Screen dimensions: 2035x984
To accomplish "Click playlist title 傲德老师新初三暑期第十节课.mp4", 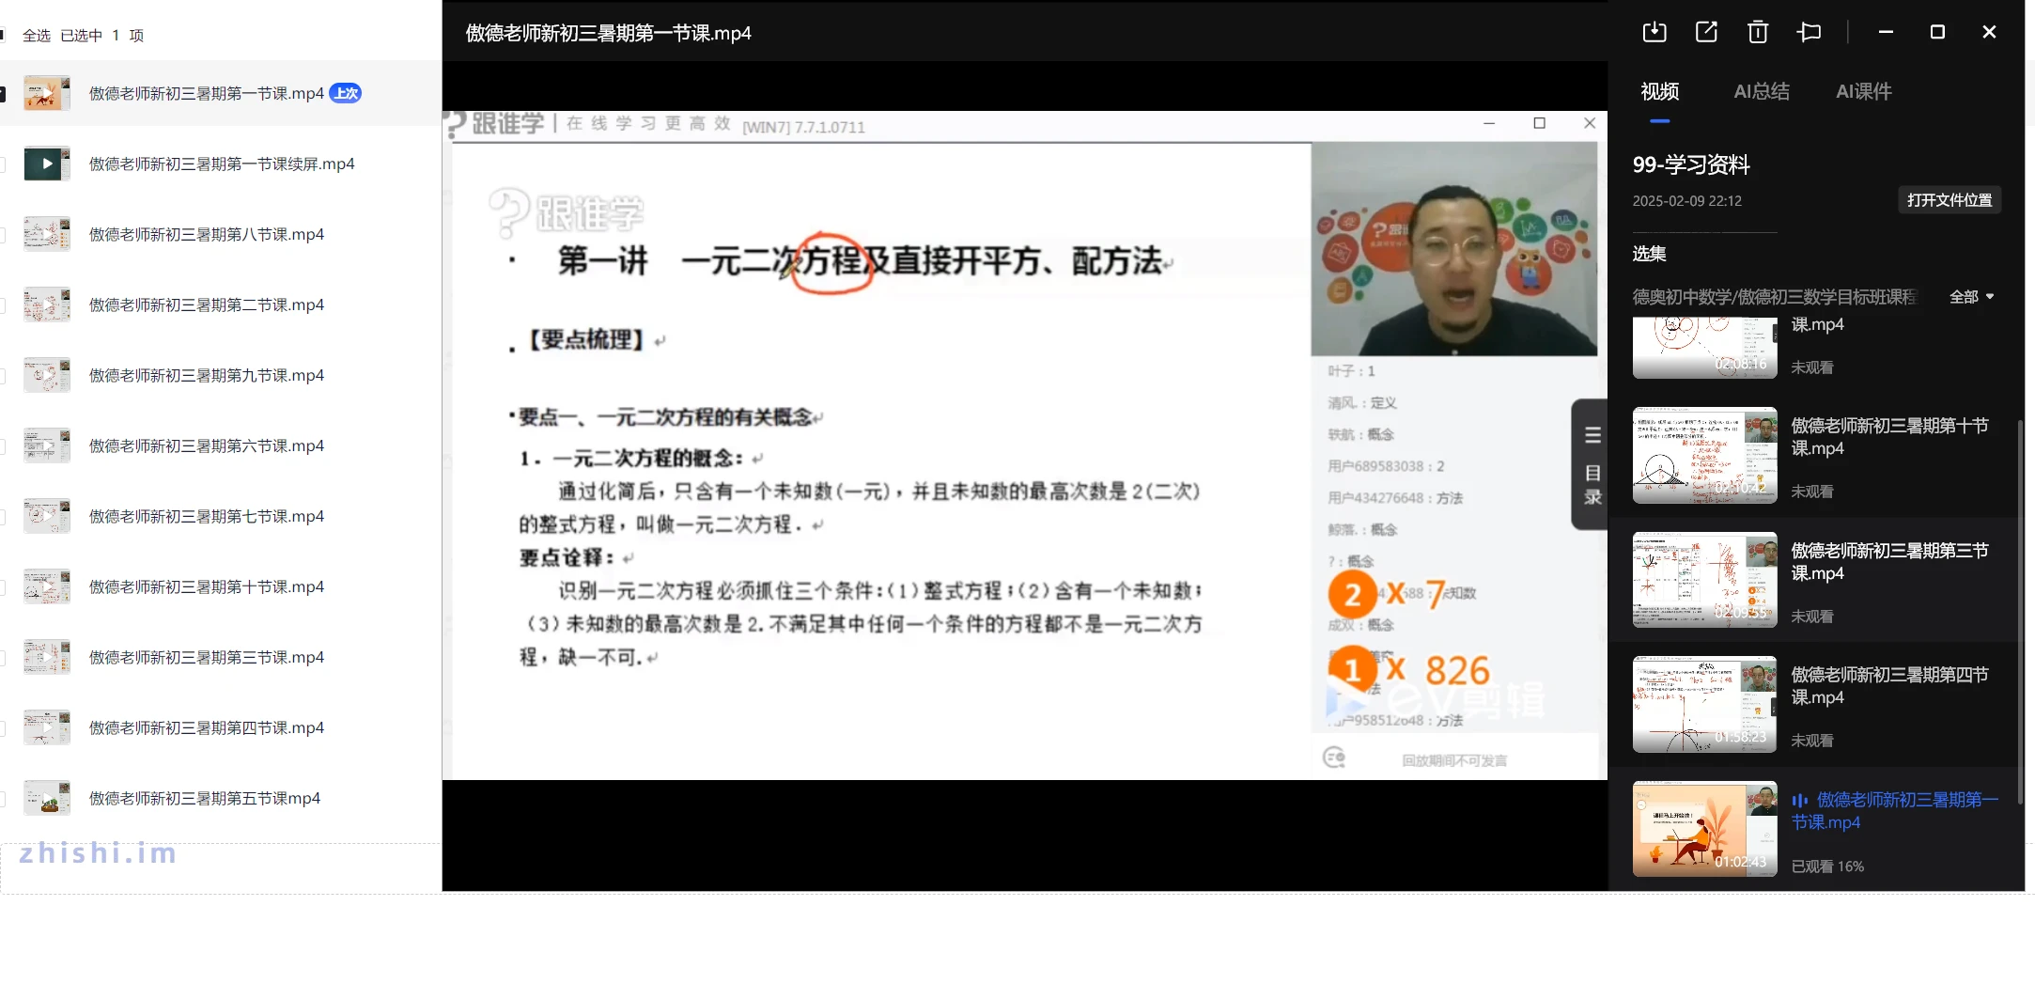I will click(x=1889, y=437).
